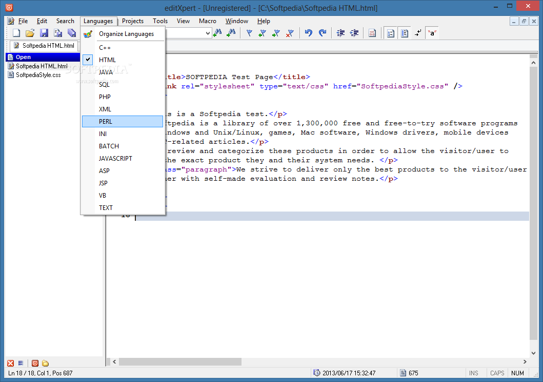Click the Indent lines toolbar icon

click(x=354, y=33)
